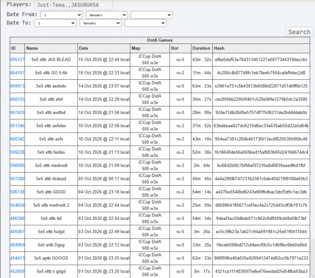Click the Duration column header
Viewport: 315px width, 278px height.
pyautogui.click(x=201, y=48)
